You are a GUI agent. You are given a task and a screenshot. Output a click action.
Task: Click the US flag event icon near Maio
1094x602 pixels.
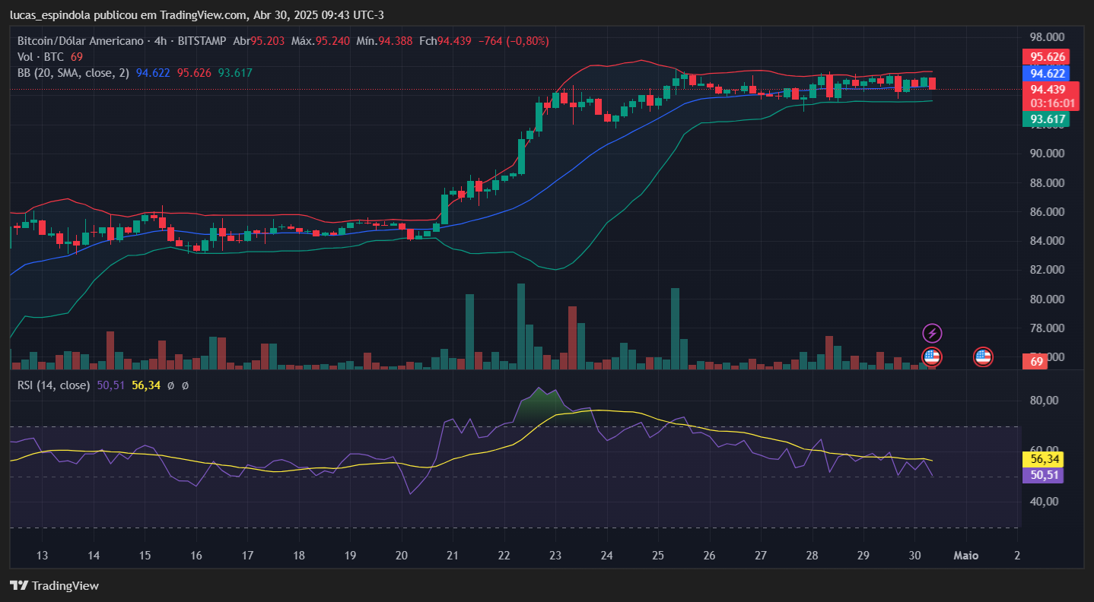[983, 356]
